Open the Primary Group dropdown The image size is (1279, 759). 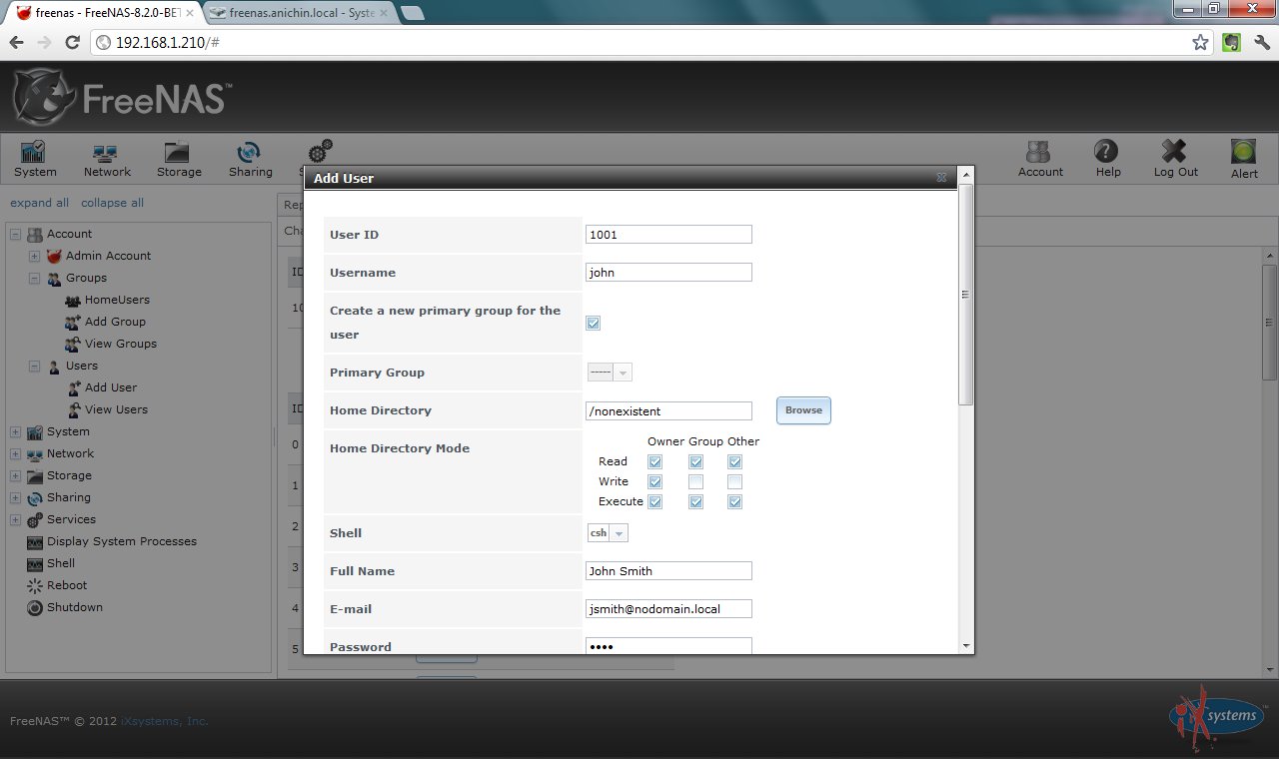click(610, 373)
